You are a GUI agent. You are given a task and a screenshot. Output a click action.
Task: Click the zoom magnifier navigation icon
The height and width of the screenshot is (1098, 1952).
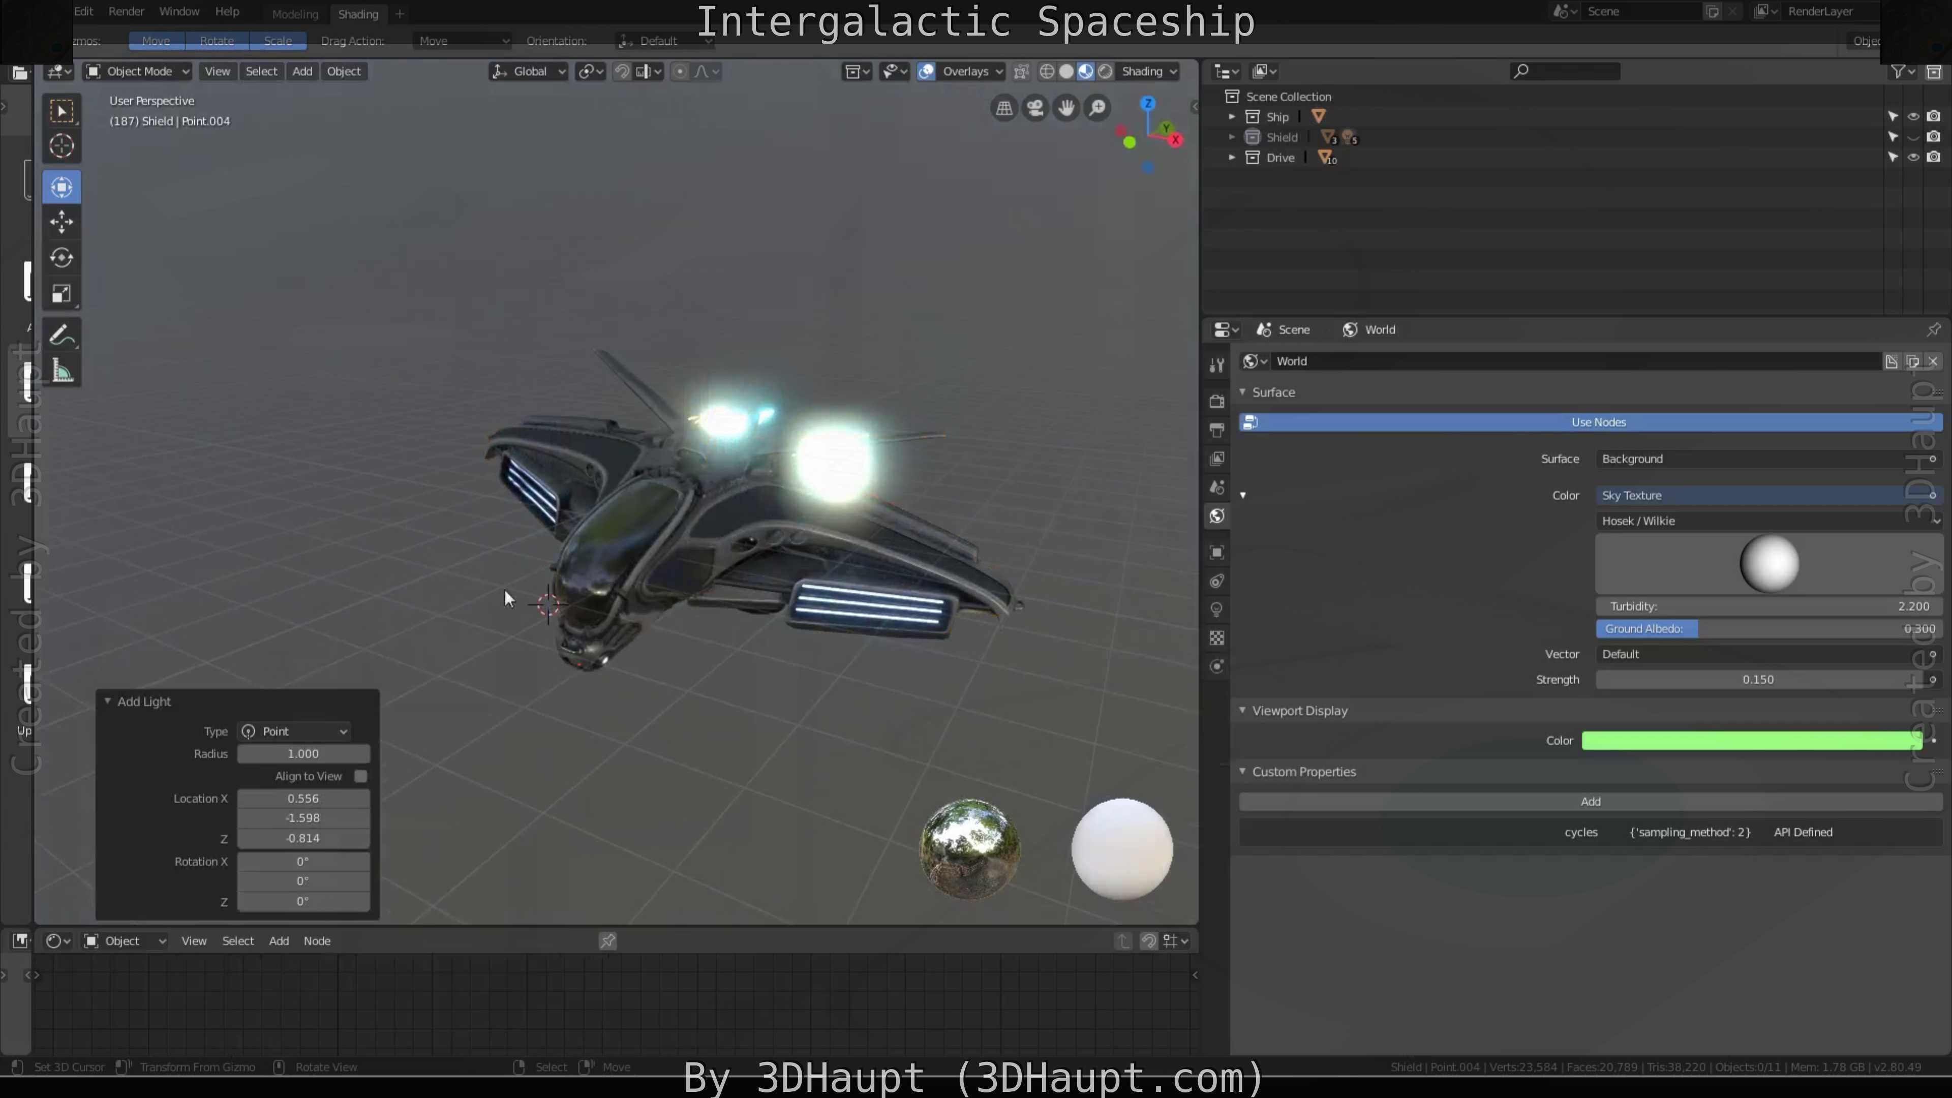(x=1097, y=108)
